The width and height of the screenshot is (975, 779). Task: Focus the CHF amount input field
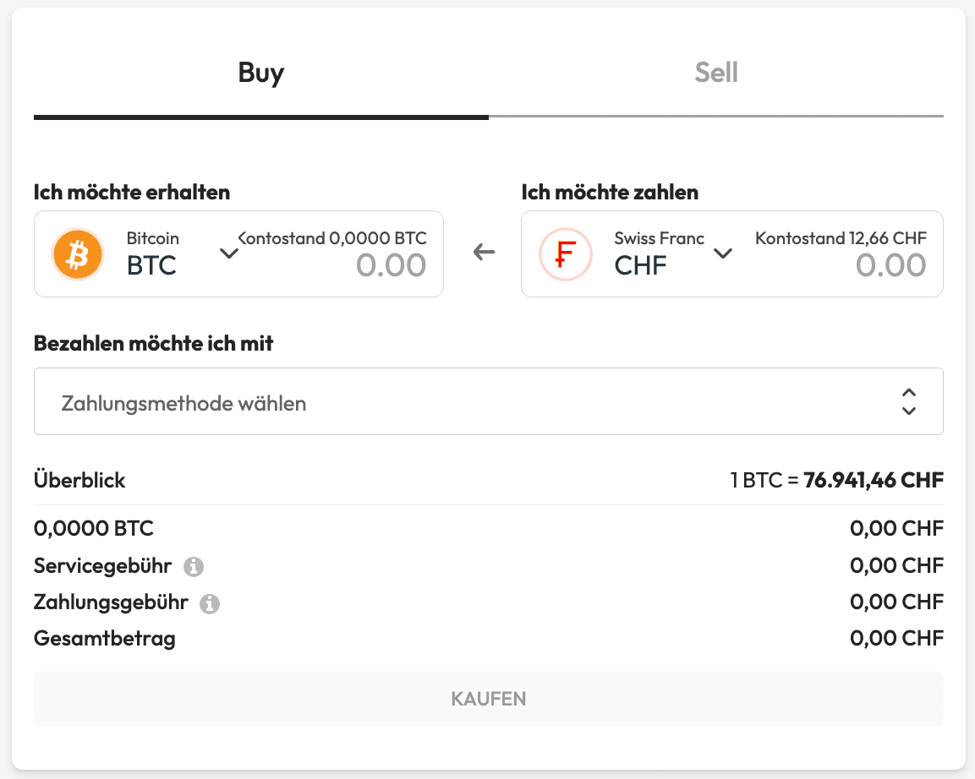890,265
